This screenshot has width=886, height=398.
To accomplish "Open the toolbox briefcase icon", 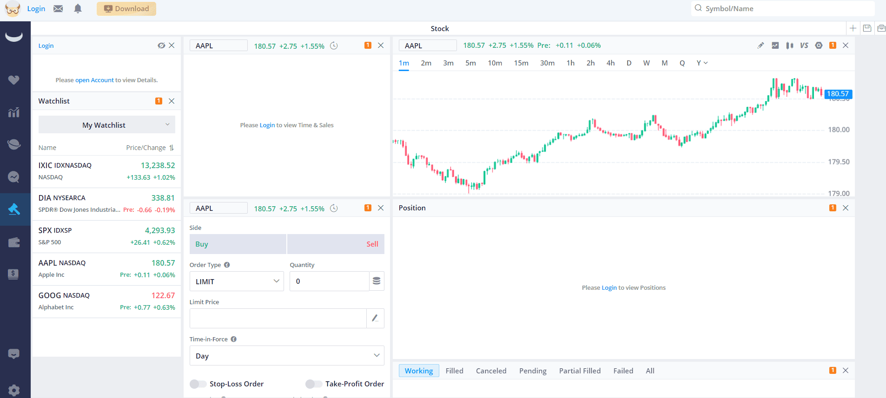I will (881, 28).
